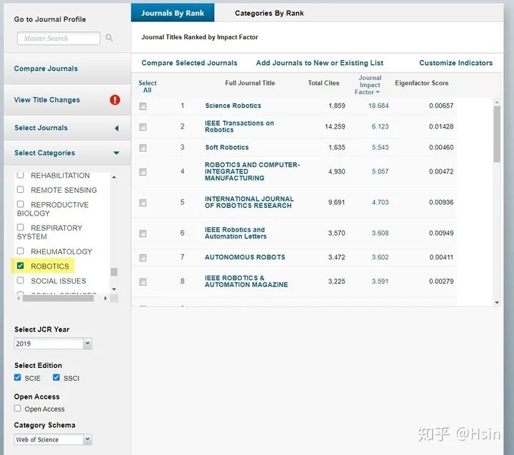This screenshot has height=455, width=514.
Task: Click the category list scroll-right arrow
Action: [105, 298]
